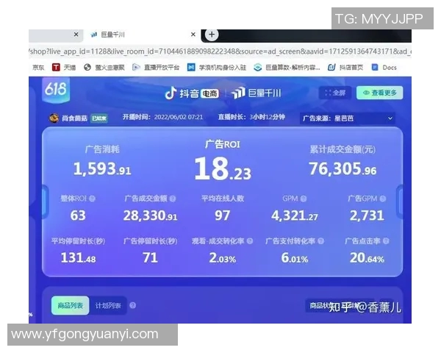Open the 萤火虫寒暑 bookmark
The height and width of the screenshot is (353, 441).
coord(104,67)
